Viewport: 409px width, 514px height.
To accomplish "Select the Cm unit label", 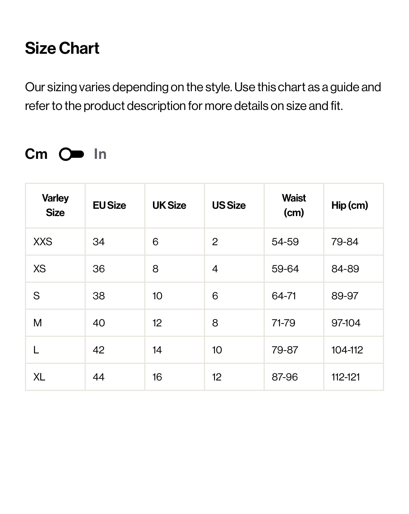I will point(36,154).
